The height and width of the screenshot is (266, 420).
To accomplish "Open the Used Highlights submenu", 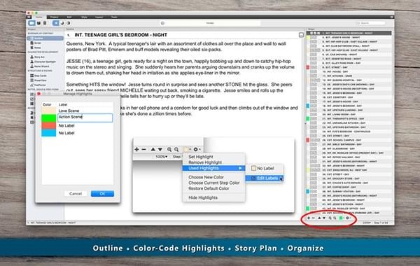I will (214, 168).
